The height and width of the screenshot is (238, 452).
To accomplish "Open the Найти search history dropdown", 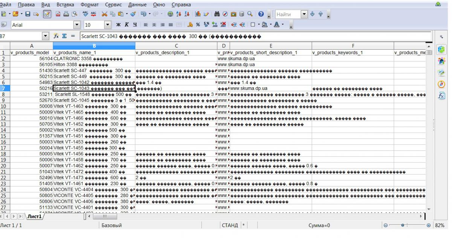I will [305, 15].
